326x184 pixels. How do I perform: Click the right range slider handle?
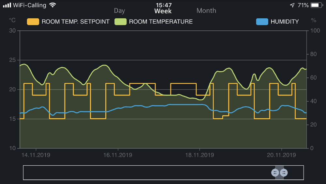click(x=284, y=173)
